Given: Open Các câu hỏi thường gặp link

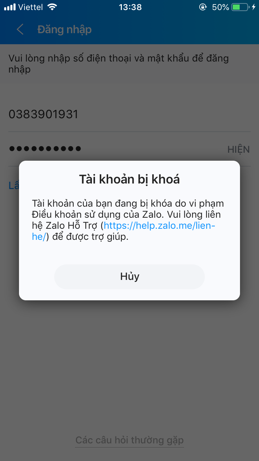Looking at the screenshot, I should click(x=129, y=440).
